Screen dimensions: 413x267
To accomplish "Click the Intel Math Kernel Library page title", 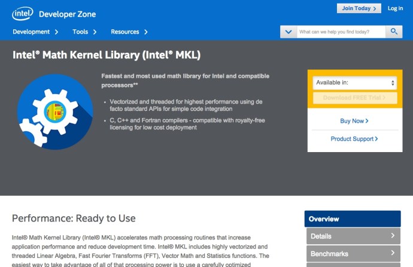I will [x=107, y=55].
